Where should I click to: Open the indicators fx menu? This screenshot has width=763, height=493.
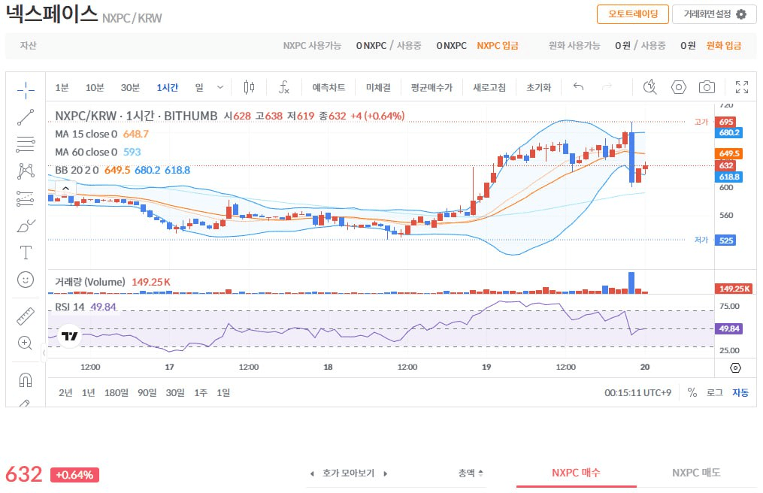pyautogui.click(x=283, y=87)
